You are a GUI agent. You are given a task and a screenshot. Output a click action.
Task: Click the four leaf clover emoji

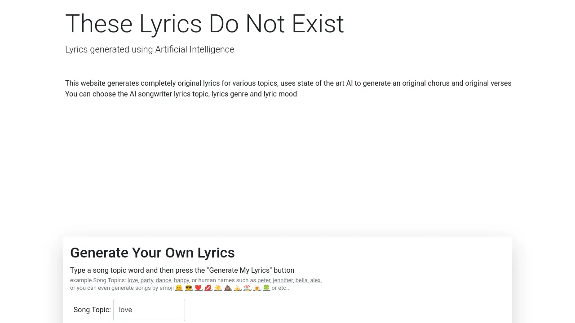click(266, 288)
